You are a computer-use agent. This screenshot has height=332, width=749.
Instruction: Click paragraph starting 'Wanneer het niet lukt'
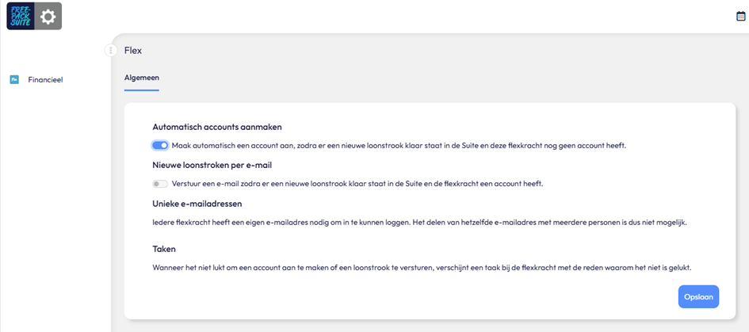pyautogui.click(x=422, y=268)
